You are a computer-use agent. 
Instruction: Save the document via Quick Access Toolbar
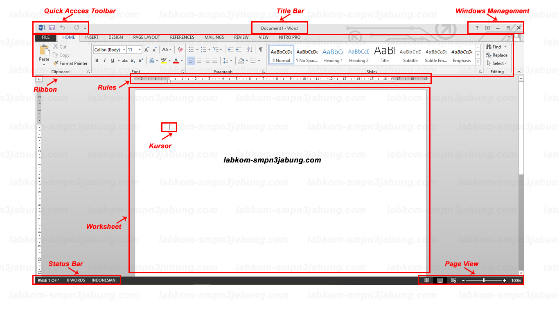52,27
